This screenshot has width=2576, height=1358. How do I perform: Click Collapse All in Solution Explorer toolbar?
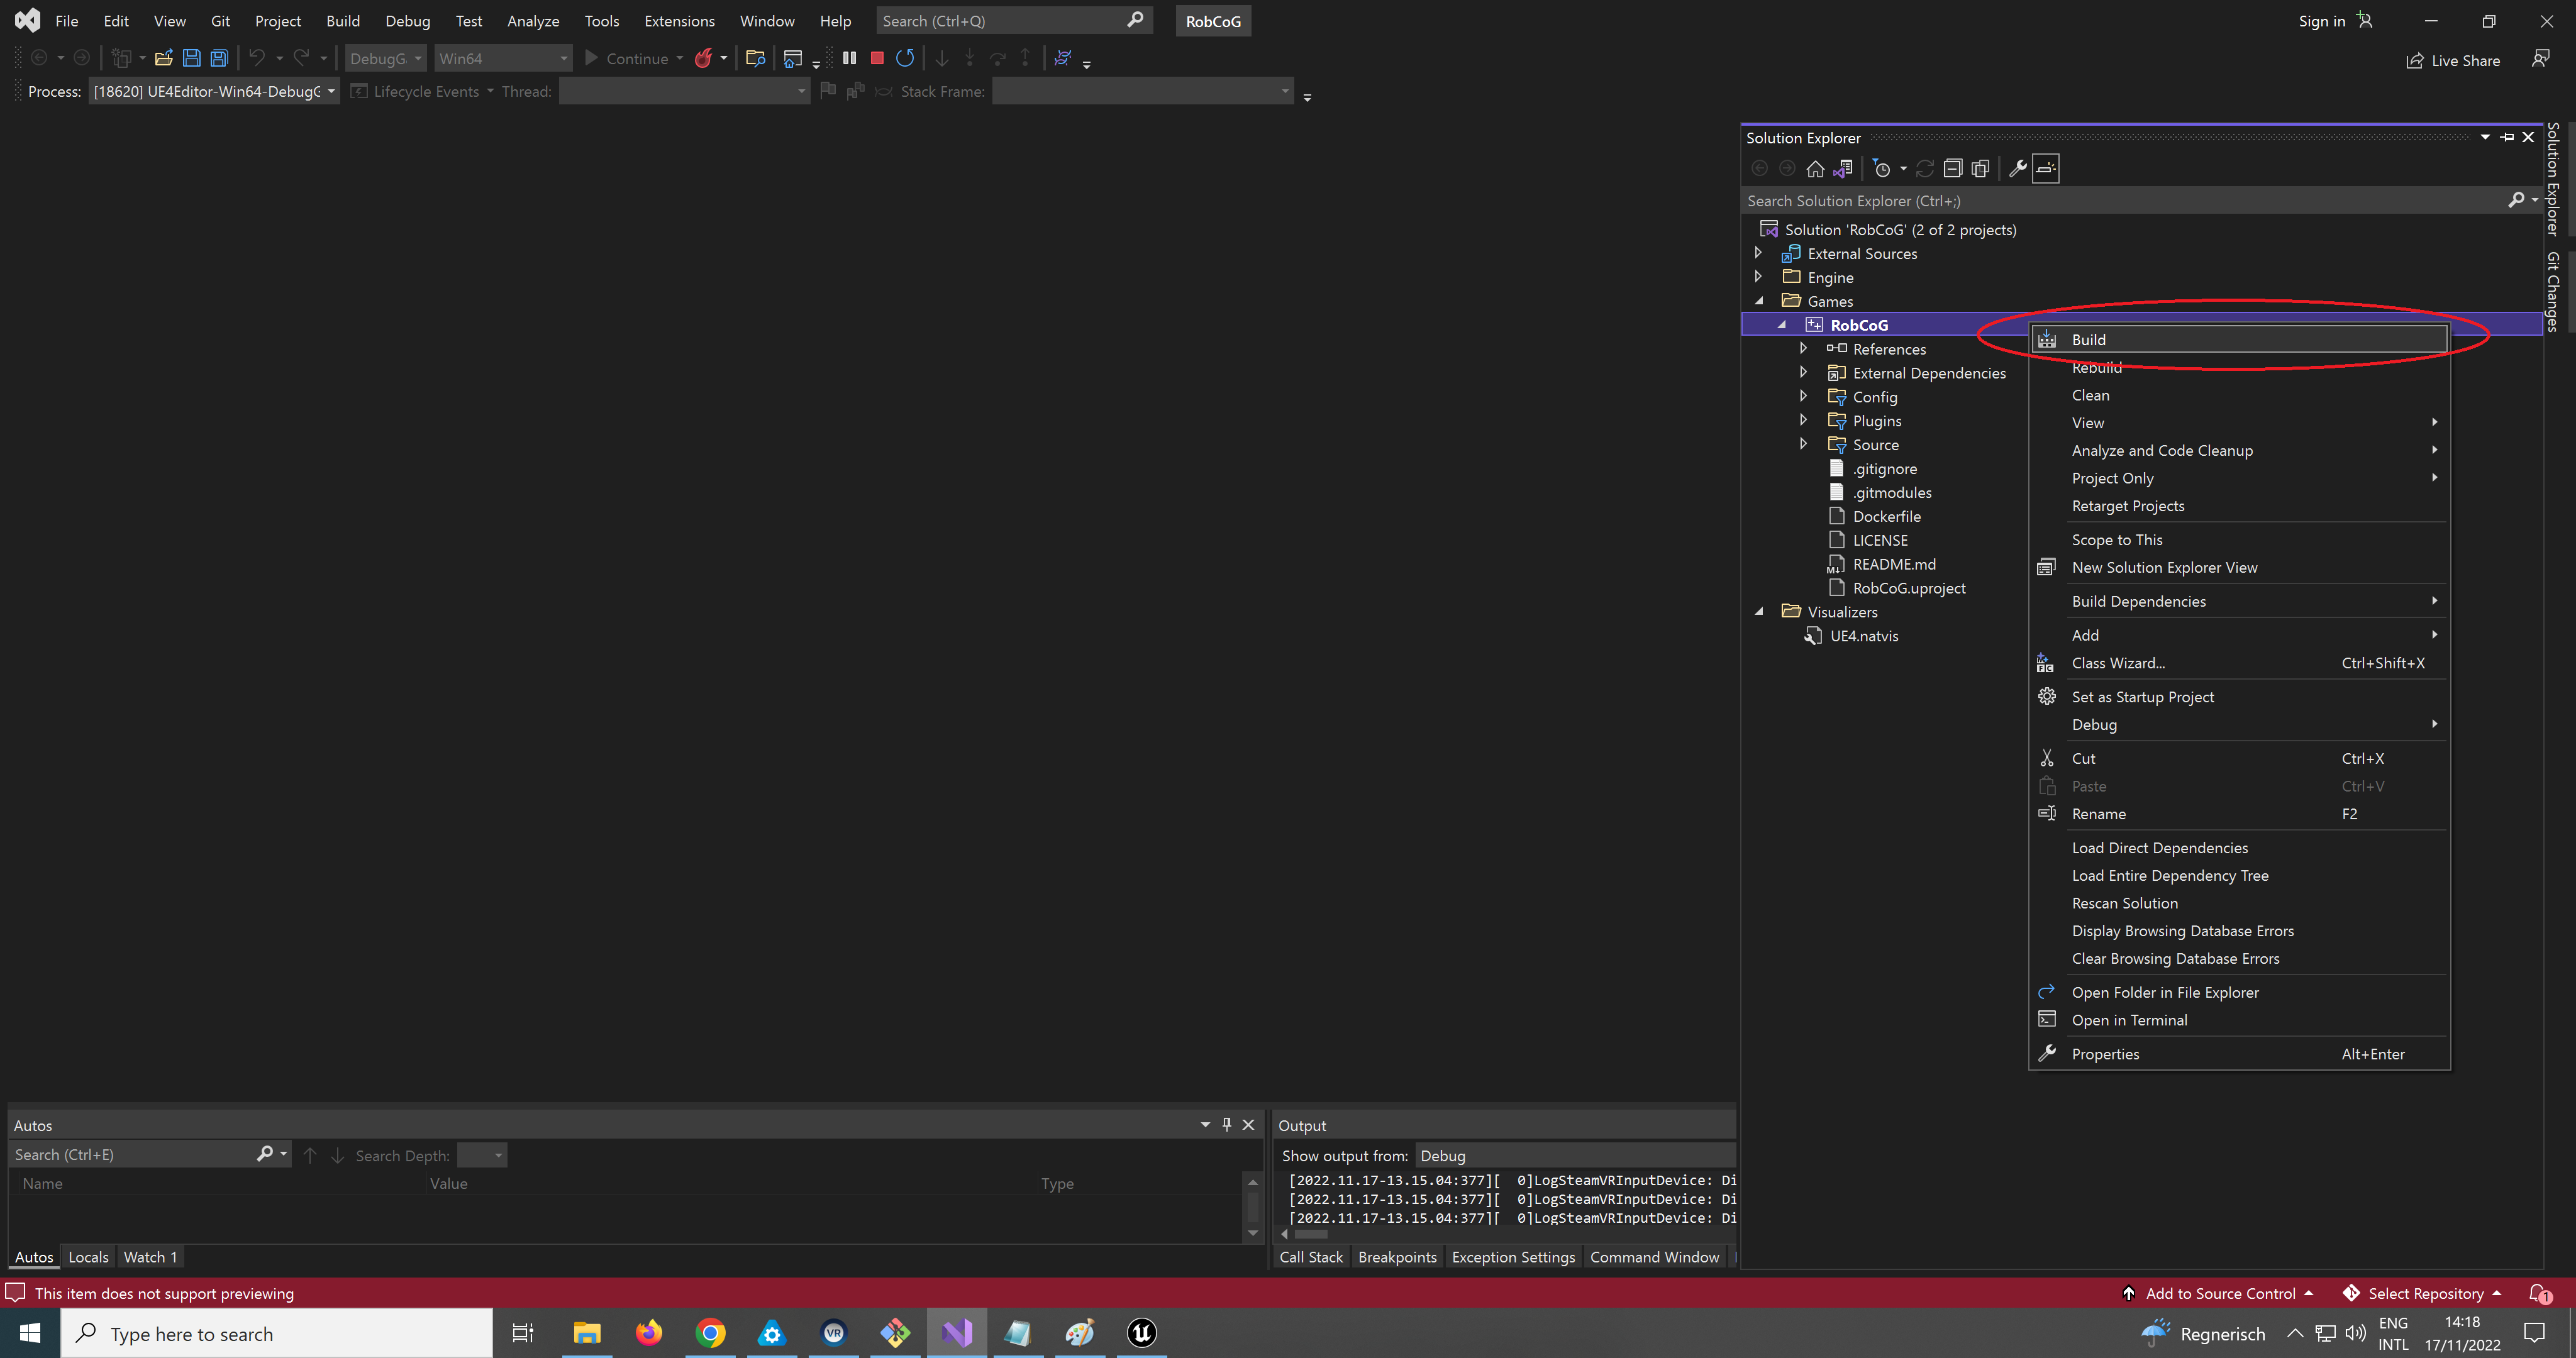point(1952,168)
